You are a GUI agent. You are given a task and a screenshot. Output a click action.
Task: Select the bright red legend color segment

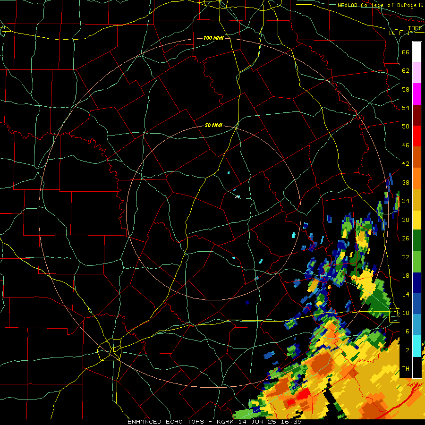(x=417, y=136)
